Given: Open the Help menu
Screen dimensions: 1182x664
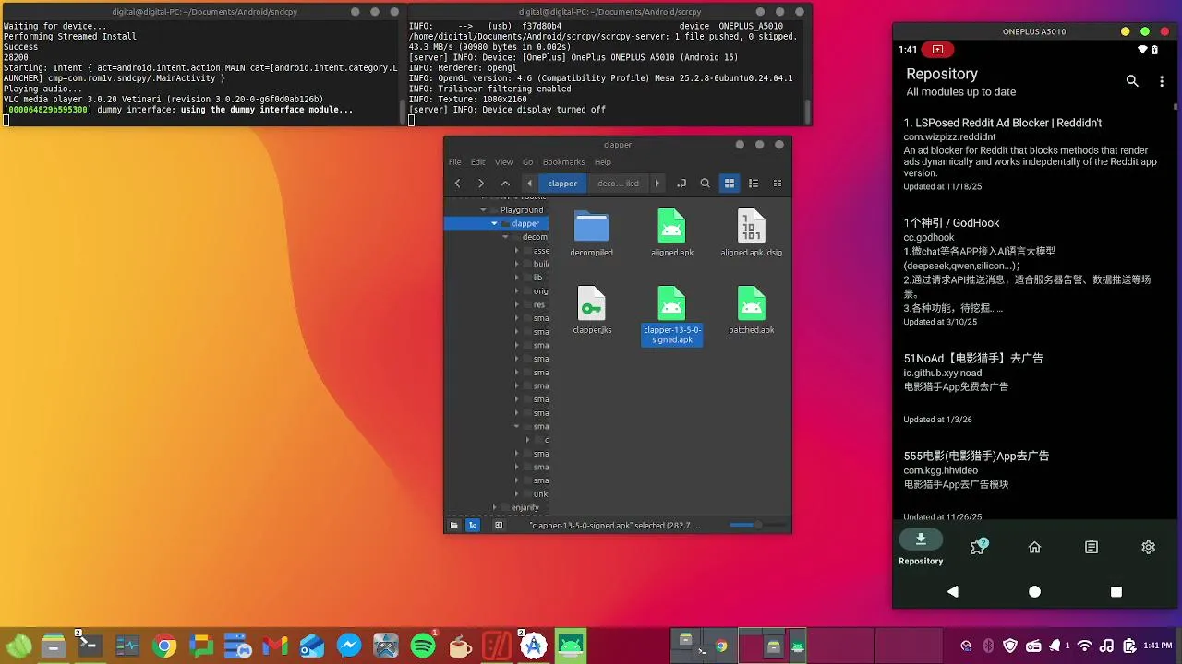Looking at the screenshot, I should click(x=603, y=162).
